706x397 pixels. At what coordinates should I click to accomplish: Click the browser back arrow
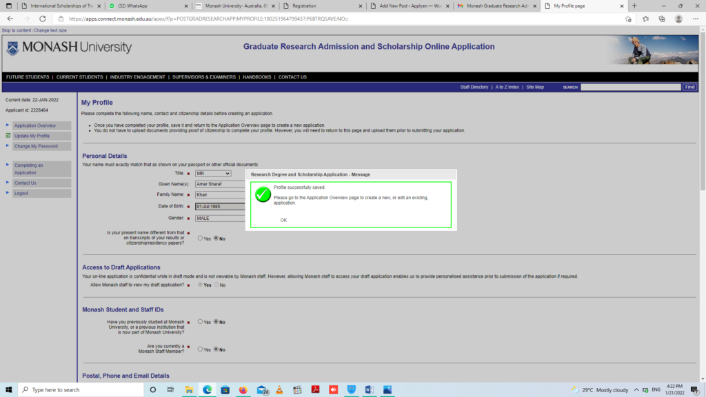[10, 19]
